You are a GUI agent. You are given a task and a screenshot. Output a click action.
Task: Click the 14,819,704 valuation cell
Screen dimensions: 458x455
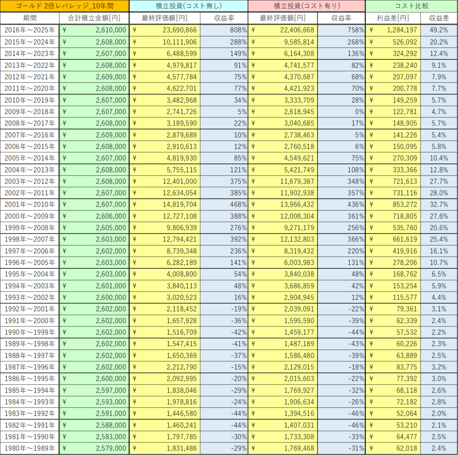point(165,205)
